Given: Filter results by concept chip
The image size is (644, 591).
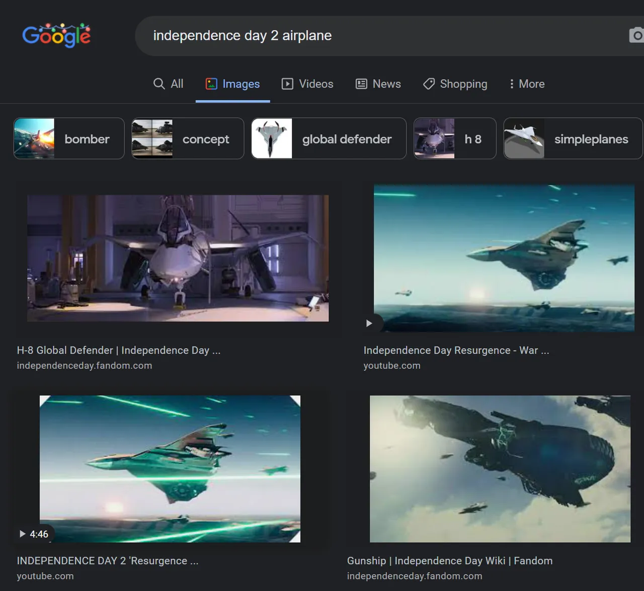Looking at the screenshot, I should point(188,138).
